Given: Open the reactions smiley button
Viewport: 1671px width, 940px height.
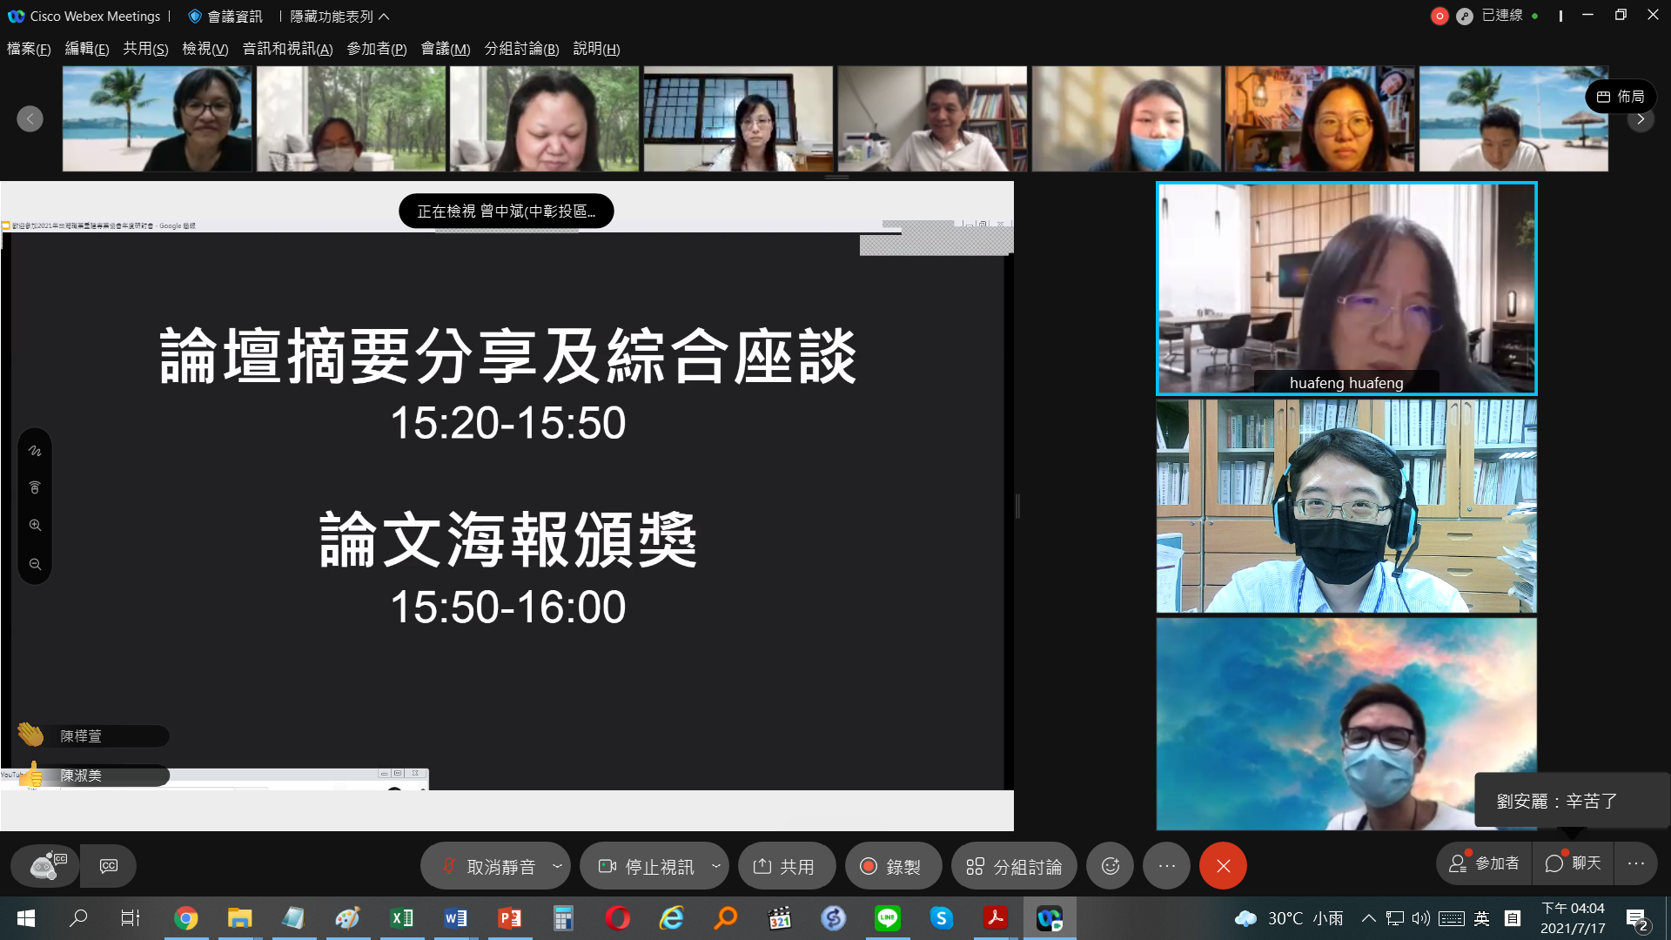Looking at the screenshot, I should pos(1111,866).
